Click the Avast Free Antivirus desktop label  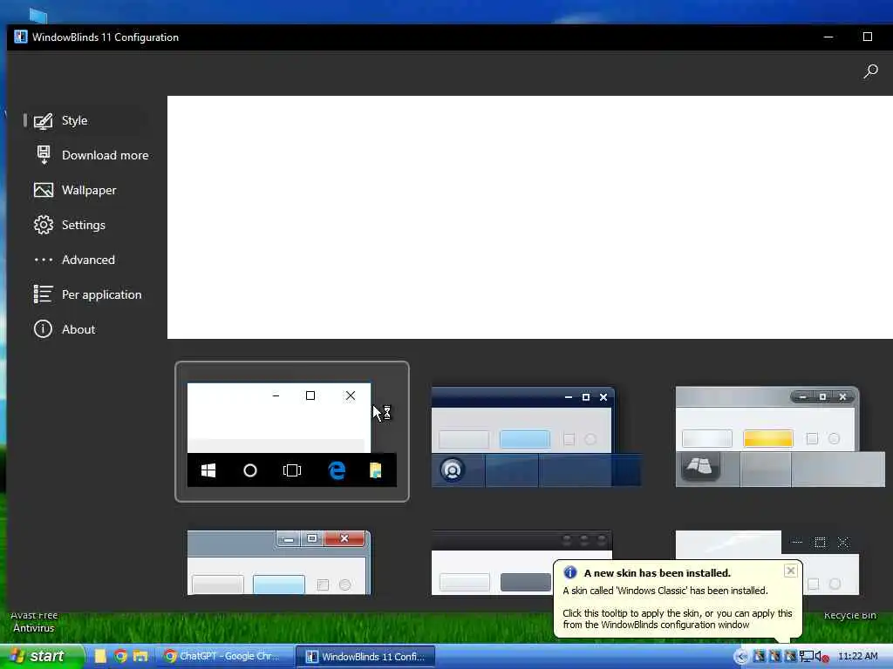point(34,622)
